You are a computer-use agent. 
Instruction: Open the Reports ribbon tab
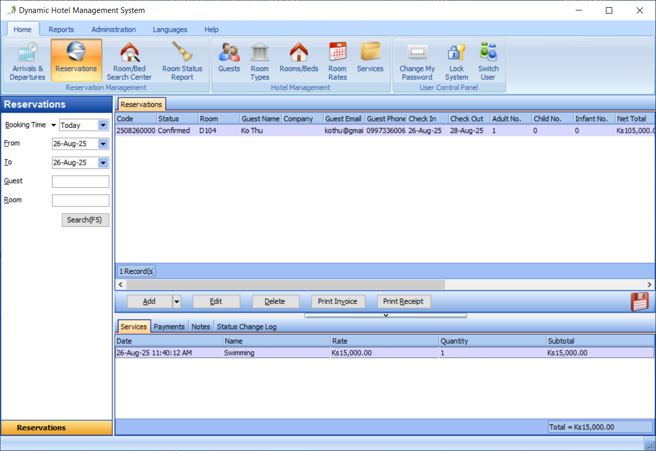point(61,29)
